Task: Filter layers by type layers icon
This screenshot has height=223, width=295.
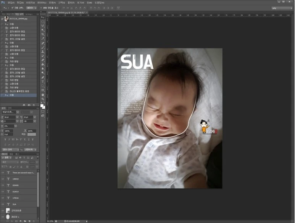Action: pos(24,157)
